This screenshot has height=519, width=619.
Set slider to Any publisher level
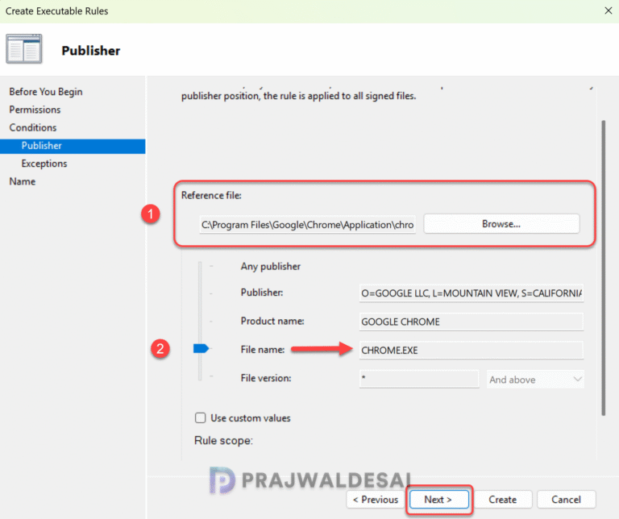[x=212, y=267]
